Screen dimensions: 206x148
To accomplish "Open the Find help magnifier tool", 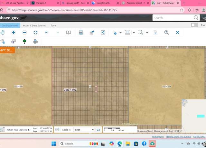I will (166, 32).
